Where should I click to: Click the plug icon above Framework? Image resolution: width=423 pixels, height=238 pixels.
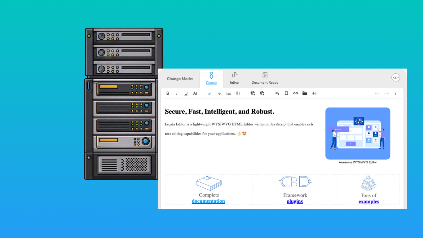click(295, 182)
